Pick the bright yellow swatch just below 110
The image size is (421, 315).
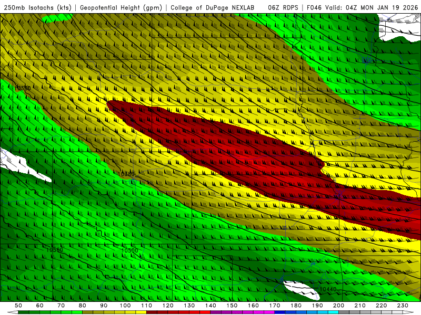(x=141, y=312)
